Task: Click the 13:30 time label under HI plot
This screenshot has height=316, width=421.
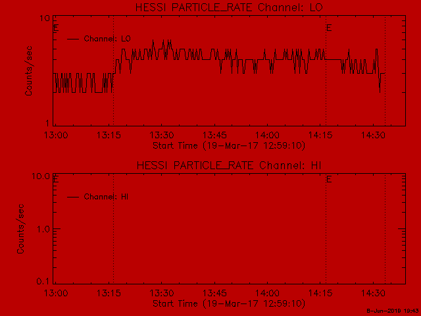Action: click(x=162, y=293)
